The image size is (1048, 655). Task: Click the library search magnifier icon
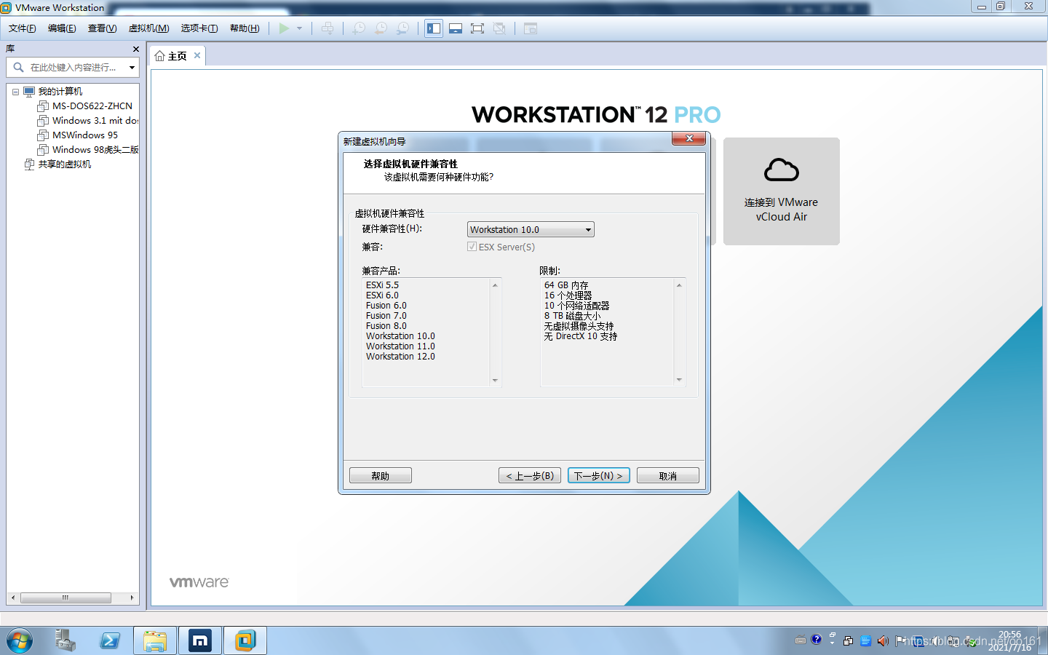pyautogui.click(x=18, y=67)
